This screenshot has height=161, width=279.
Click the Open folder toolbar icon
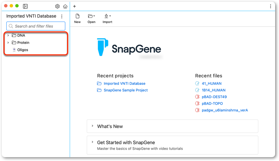(91, 16)
